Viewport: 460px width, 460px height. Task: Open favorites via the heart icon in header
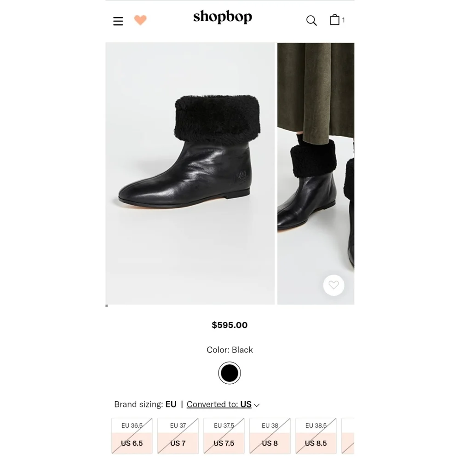coord(140,20)
